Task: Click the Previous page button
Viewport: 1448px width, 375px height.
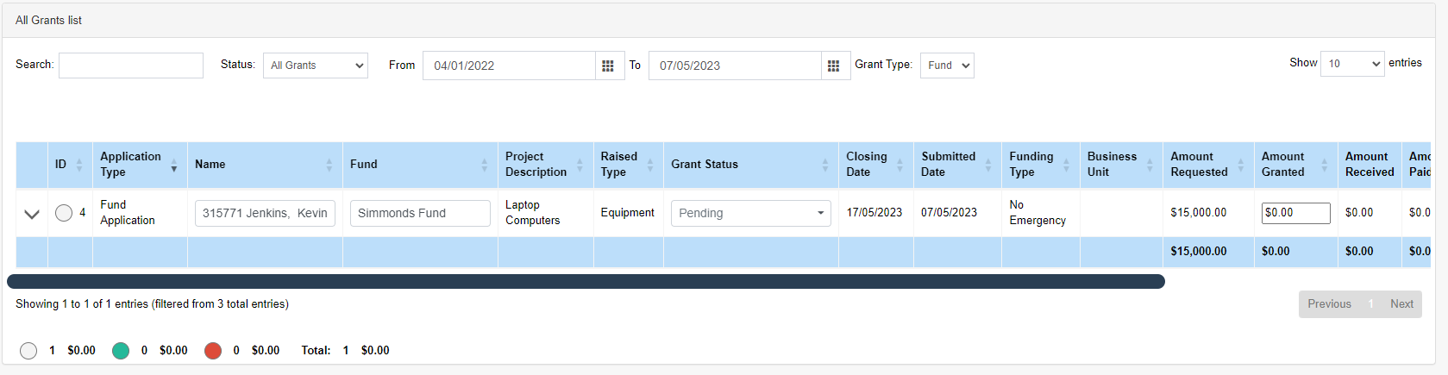Action: 1329,304
